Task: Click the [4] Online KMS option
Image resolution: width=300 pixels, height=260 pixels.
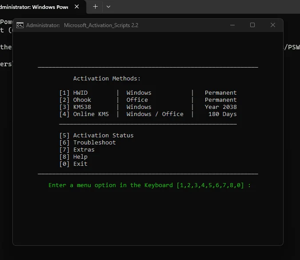Action: pyautogui.click(x=84, y=114)
